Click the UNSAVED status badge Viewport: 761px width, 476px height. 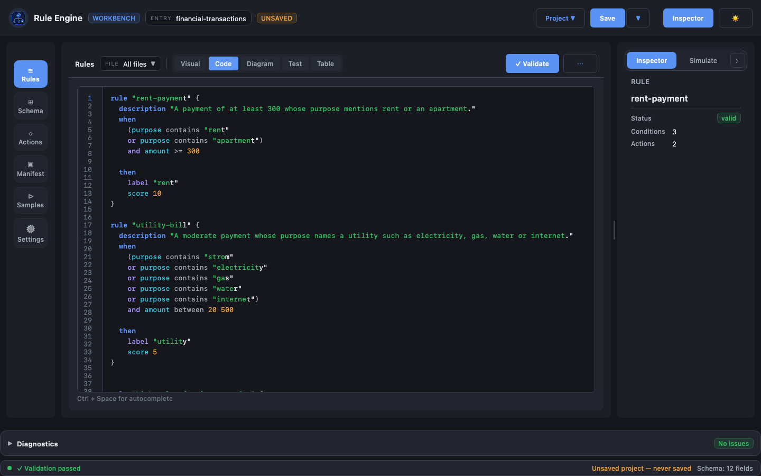(277, 18)
